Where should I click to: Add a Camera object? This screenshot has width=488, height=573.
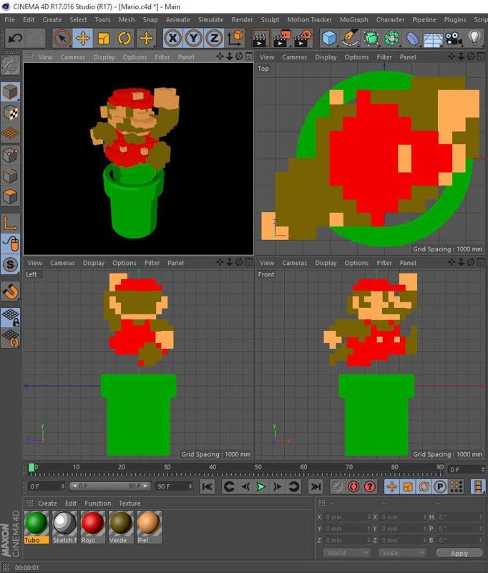tap(454, 38)
